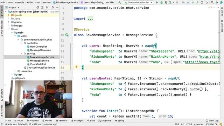Open the Terminal tool window tab
This screenshot has height=126, width=224.
tap(62, 120)
